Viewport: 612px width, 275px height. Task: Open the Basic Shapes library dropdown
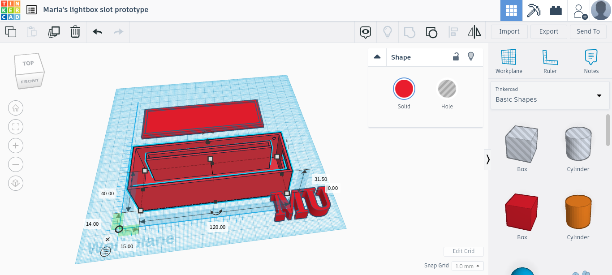click(x=550, y=95)
